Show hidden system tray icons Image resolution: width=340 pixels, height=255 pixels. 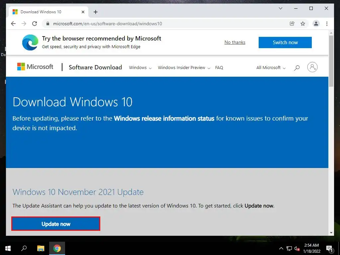281,248
